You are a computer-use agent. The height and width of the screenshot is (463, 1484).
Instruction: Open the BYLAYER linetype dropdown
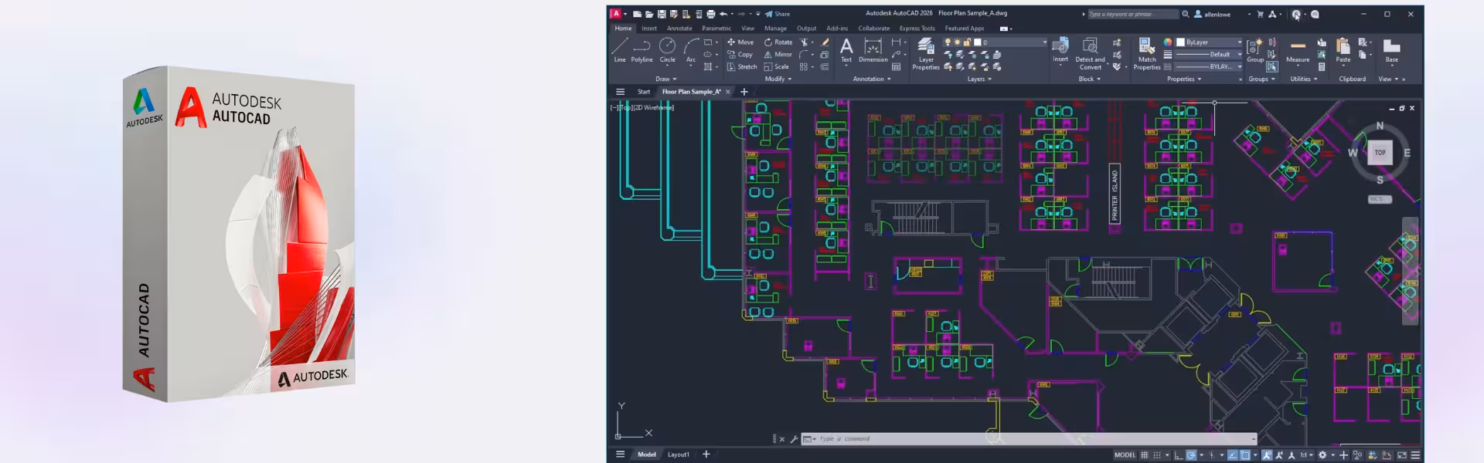coord(1209,66)
